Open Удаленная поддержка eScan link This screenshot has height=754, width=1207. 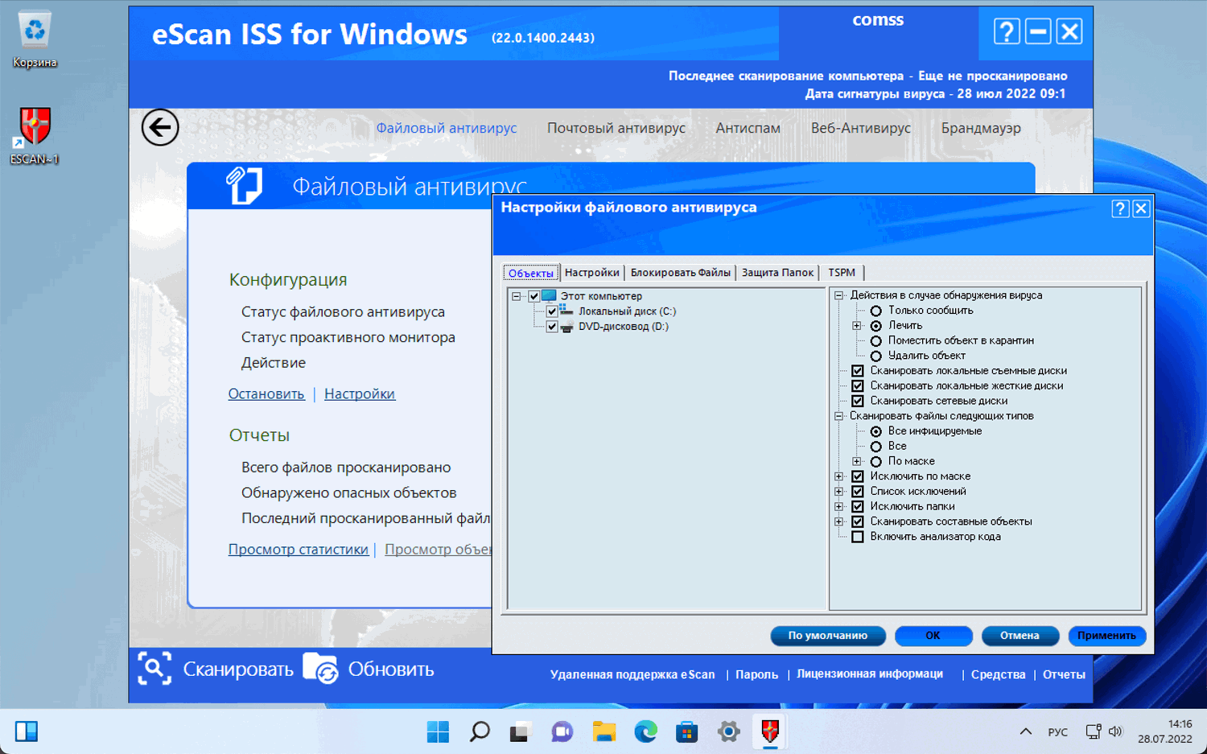(632, 674)
